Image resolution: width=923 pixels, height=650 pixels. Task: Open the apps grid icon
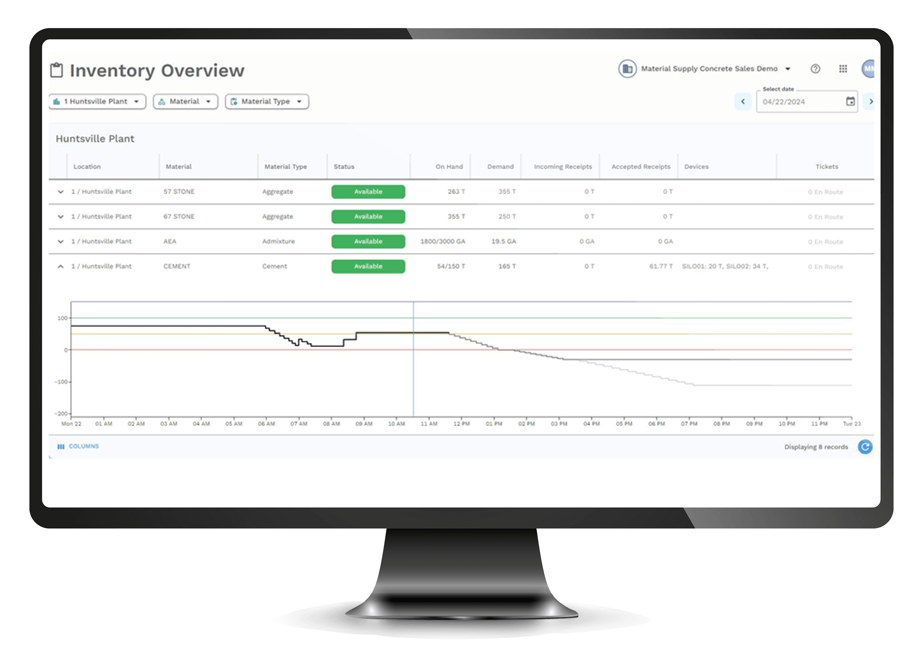(843, 69)
